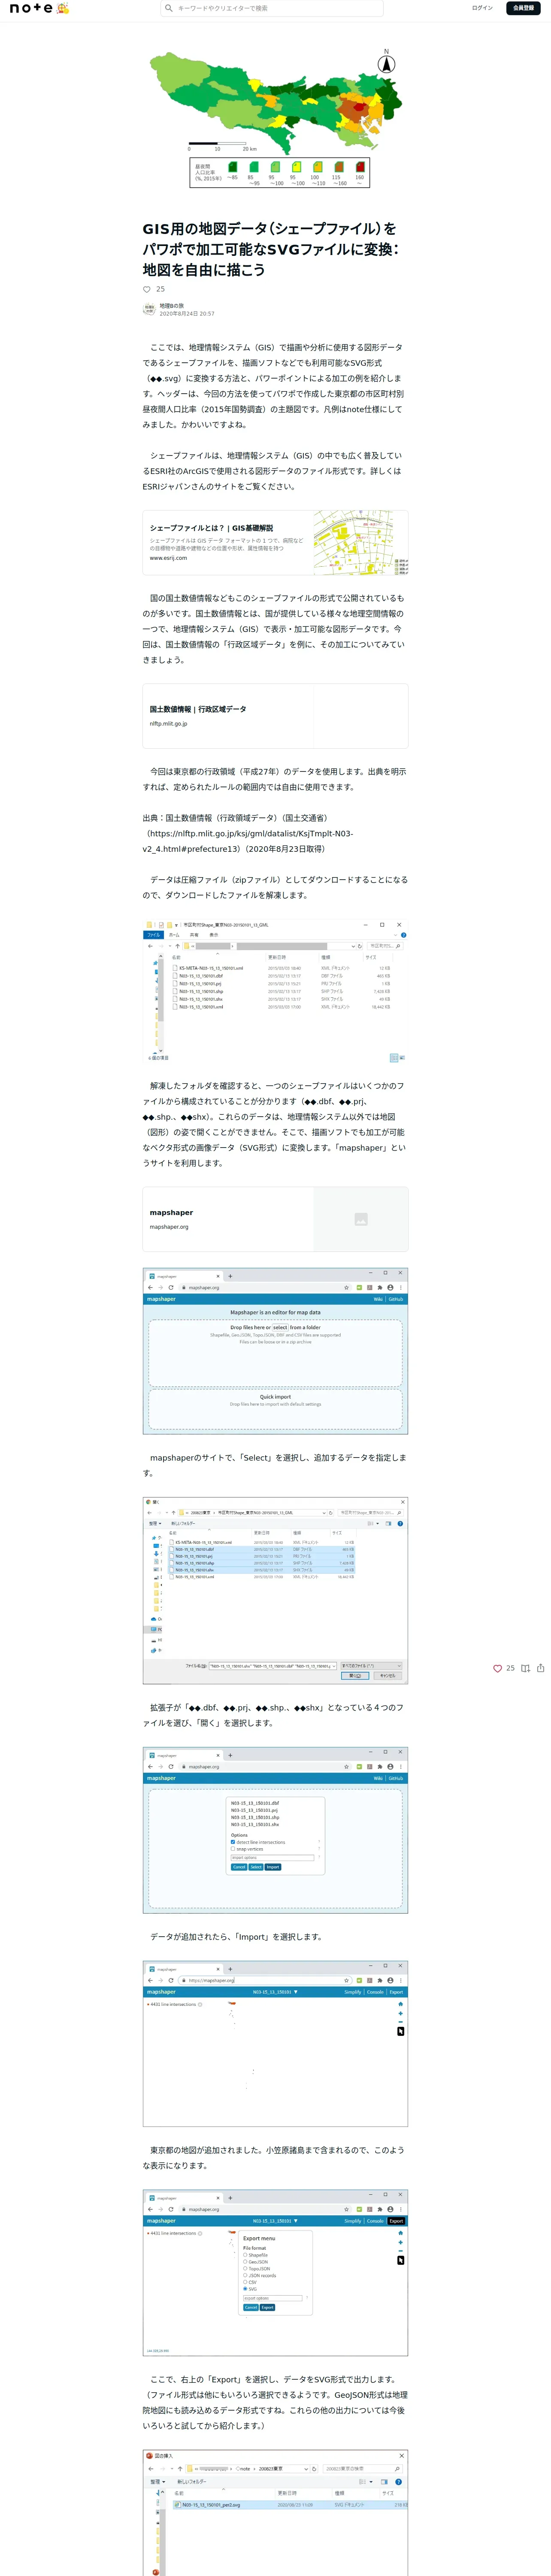Open the ログイン link
551x2576 pixels.
482,8
